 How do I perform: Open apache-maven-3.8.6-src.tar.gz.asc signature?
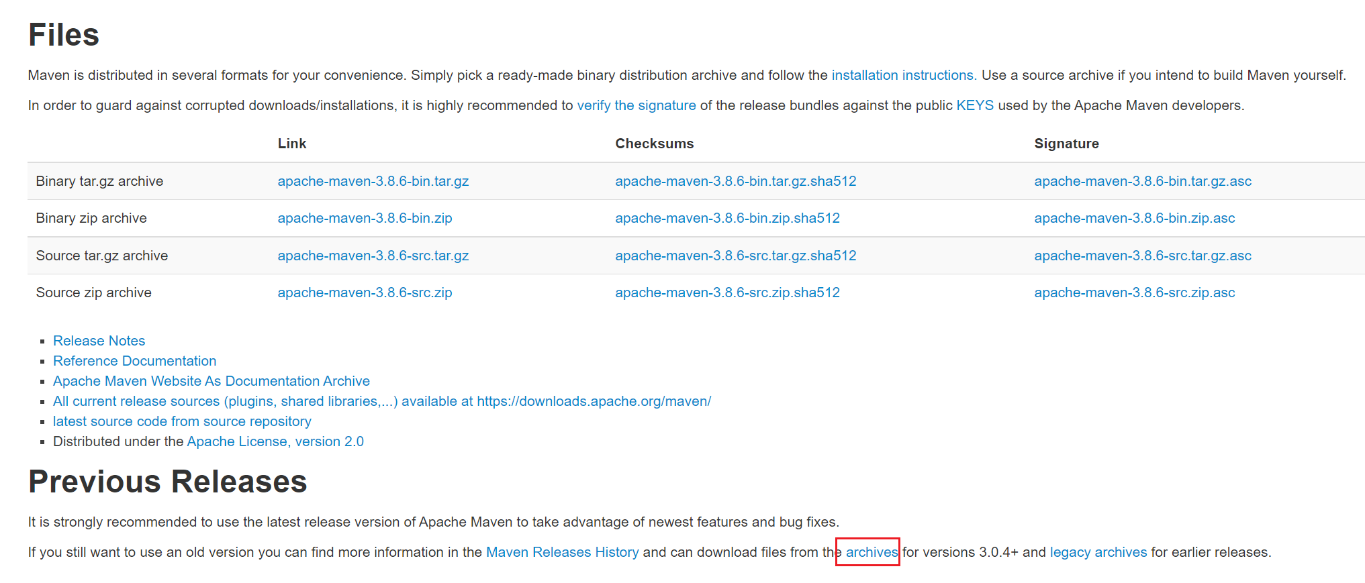pos(1143,256)
